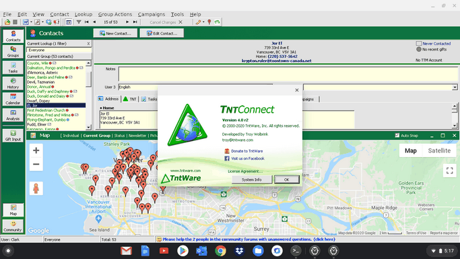Open the Tools menu
The width and height of the screenshot is (460, 259).
(177, 14)
